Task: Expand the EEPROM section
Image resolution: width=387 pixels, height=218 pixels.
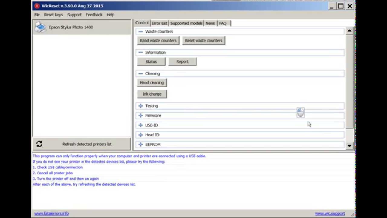Action: pos(140,144)
